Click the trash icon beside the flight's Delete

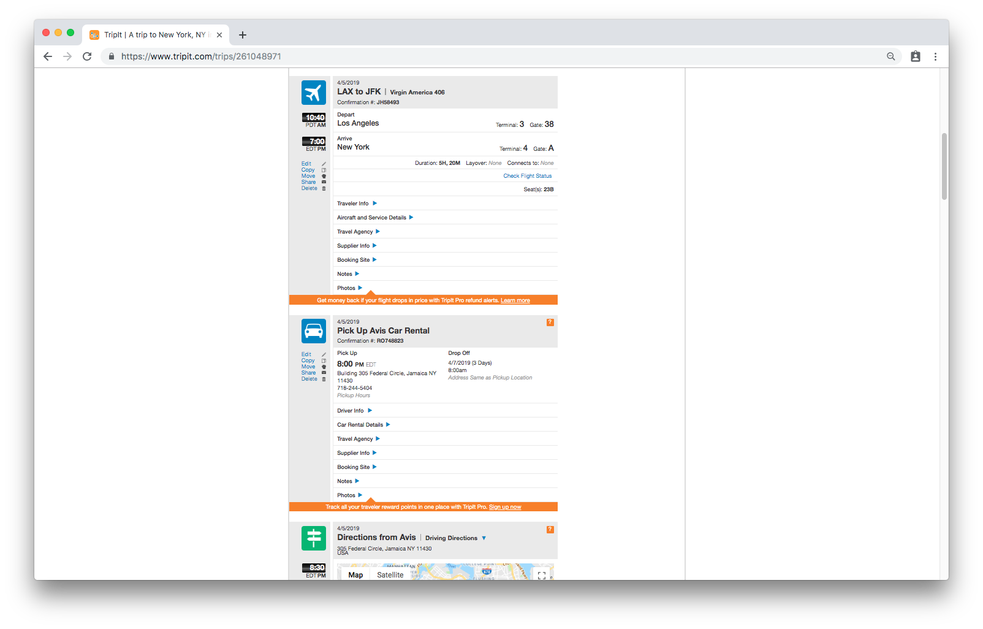[324, 188]
